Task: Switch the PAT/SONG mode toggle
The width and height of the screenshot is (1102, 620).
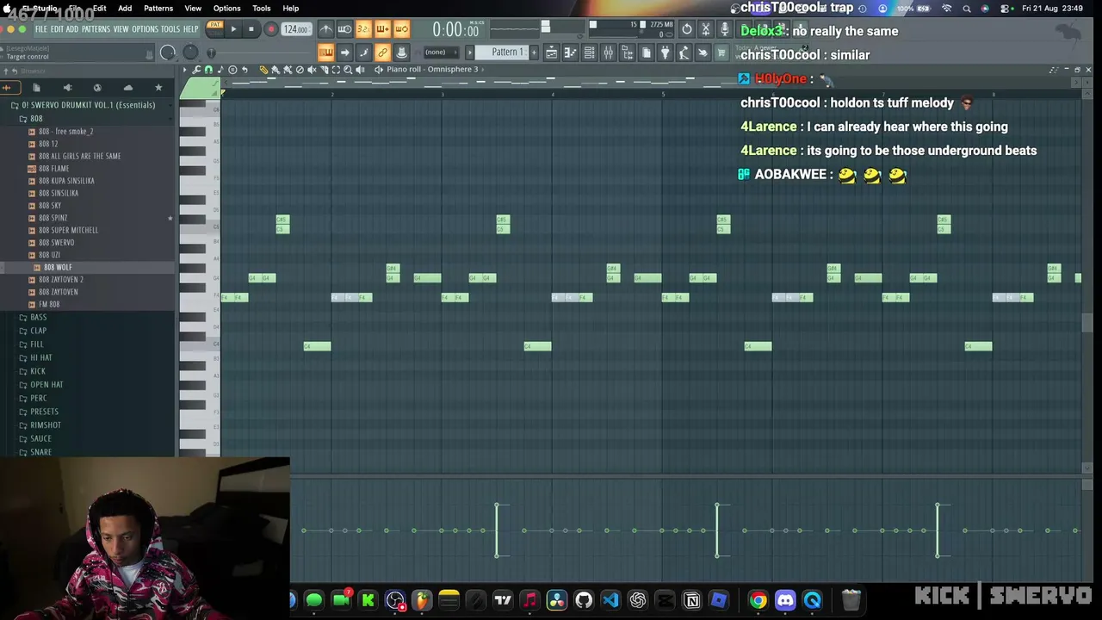Action: tap(215, 29)
